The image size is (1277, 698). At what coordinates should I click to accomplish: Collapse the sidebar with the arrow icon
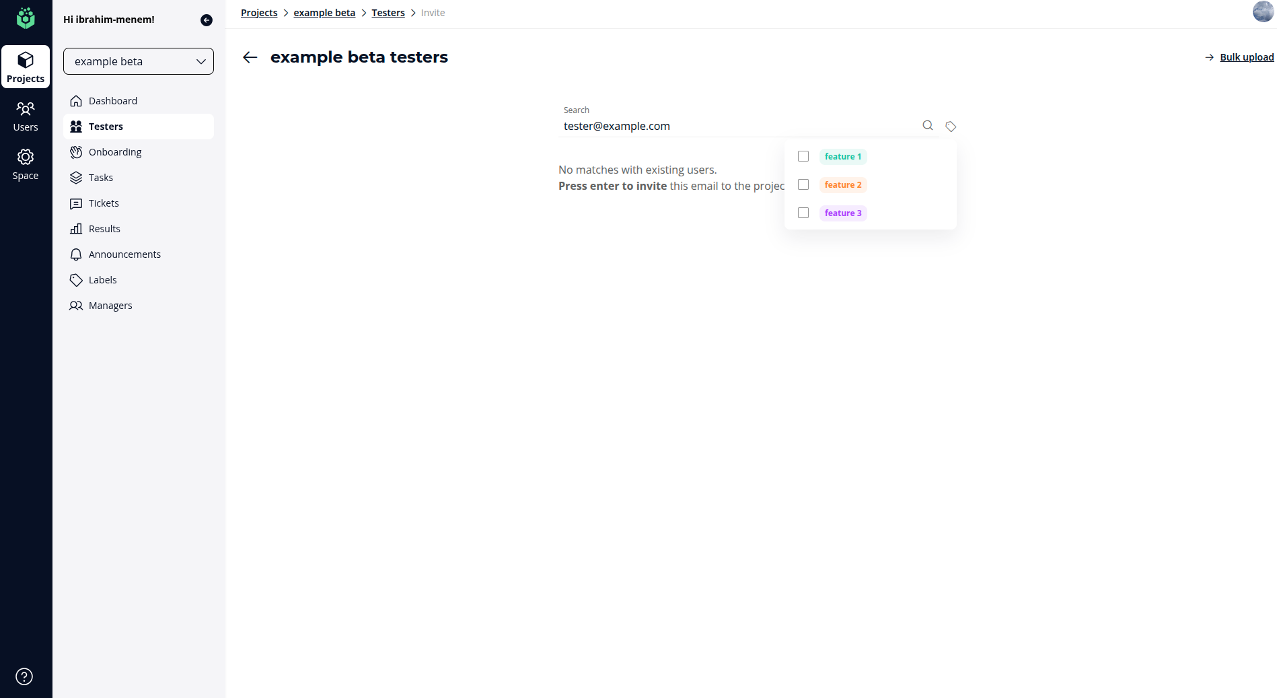[x=207, y=20]
